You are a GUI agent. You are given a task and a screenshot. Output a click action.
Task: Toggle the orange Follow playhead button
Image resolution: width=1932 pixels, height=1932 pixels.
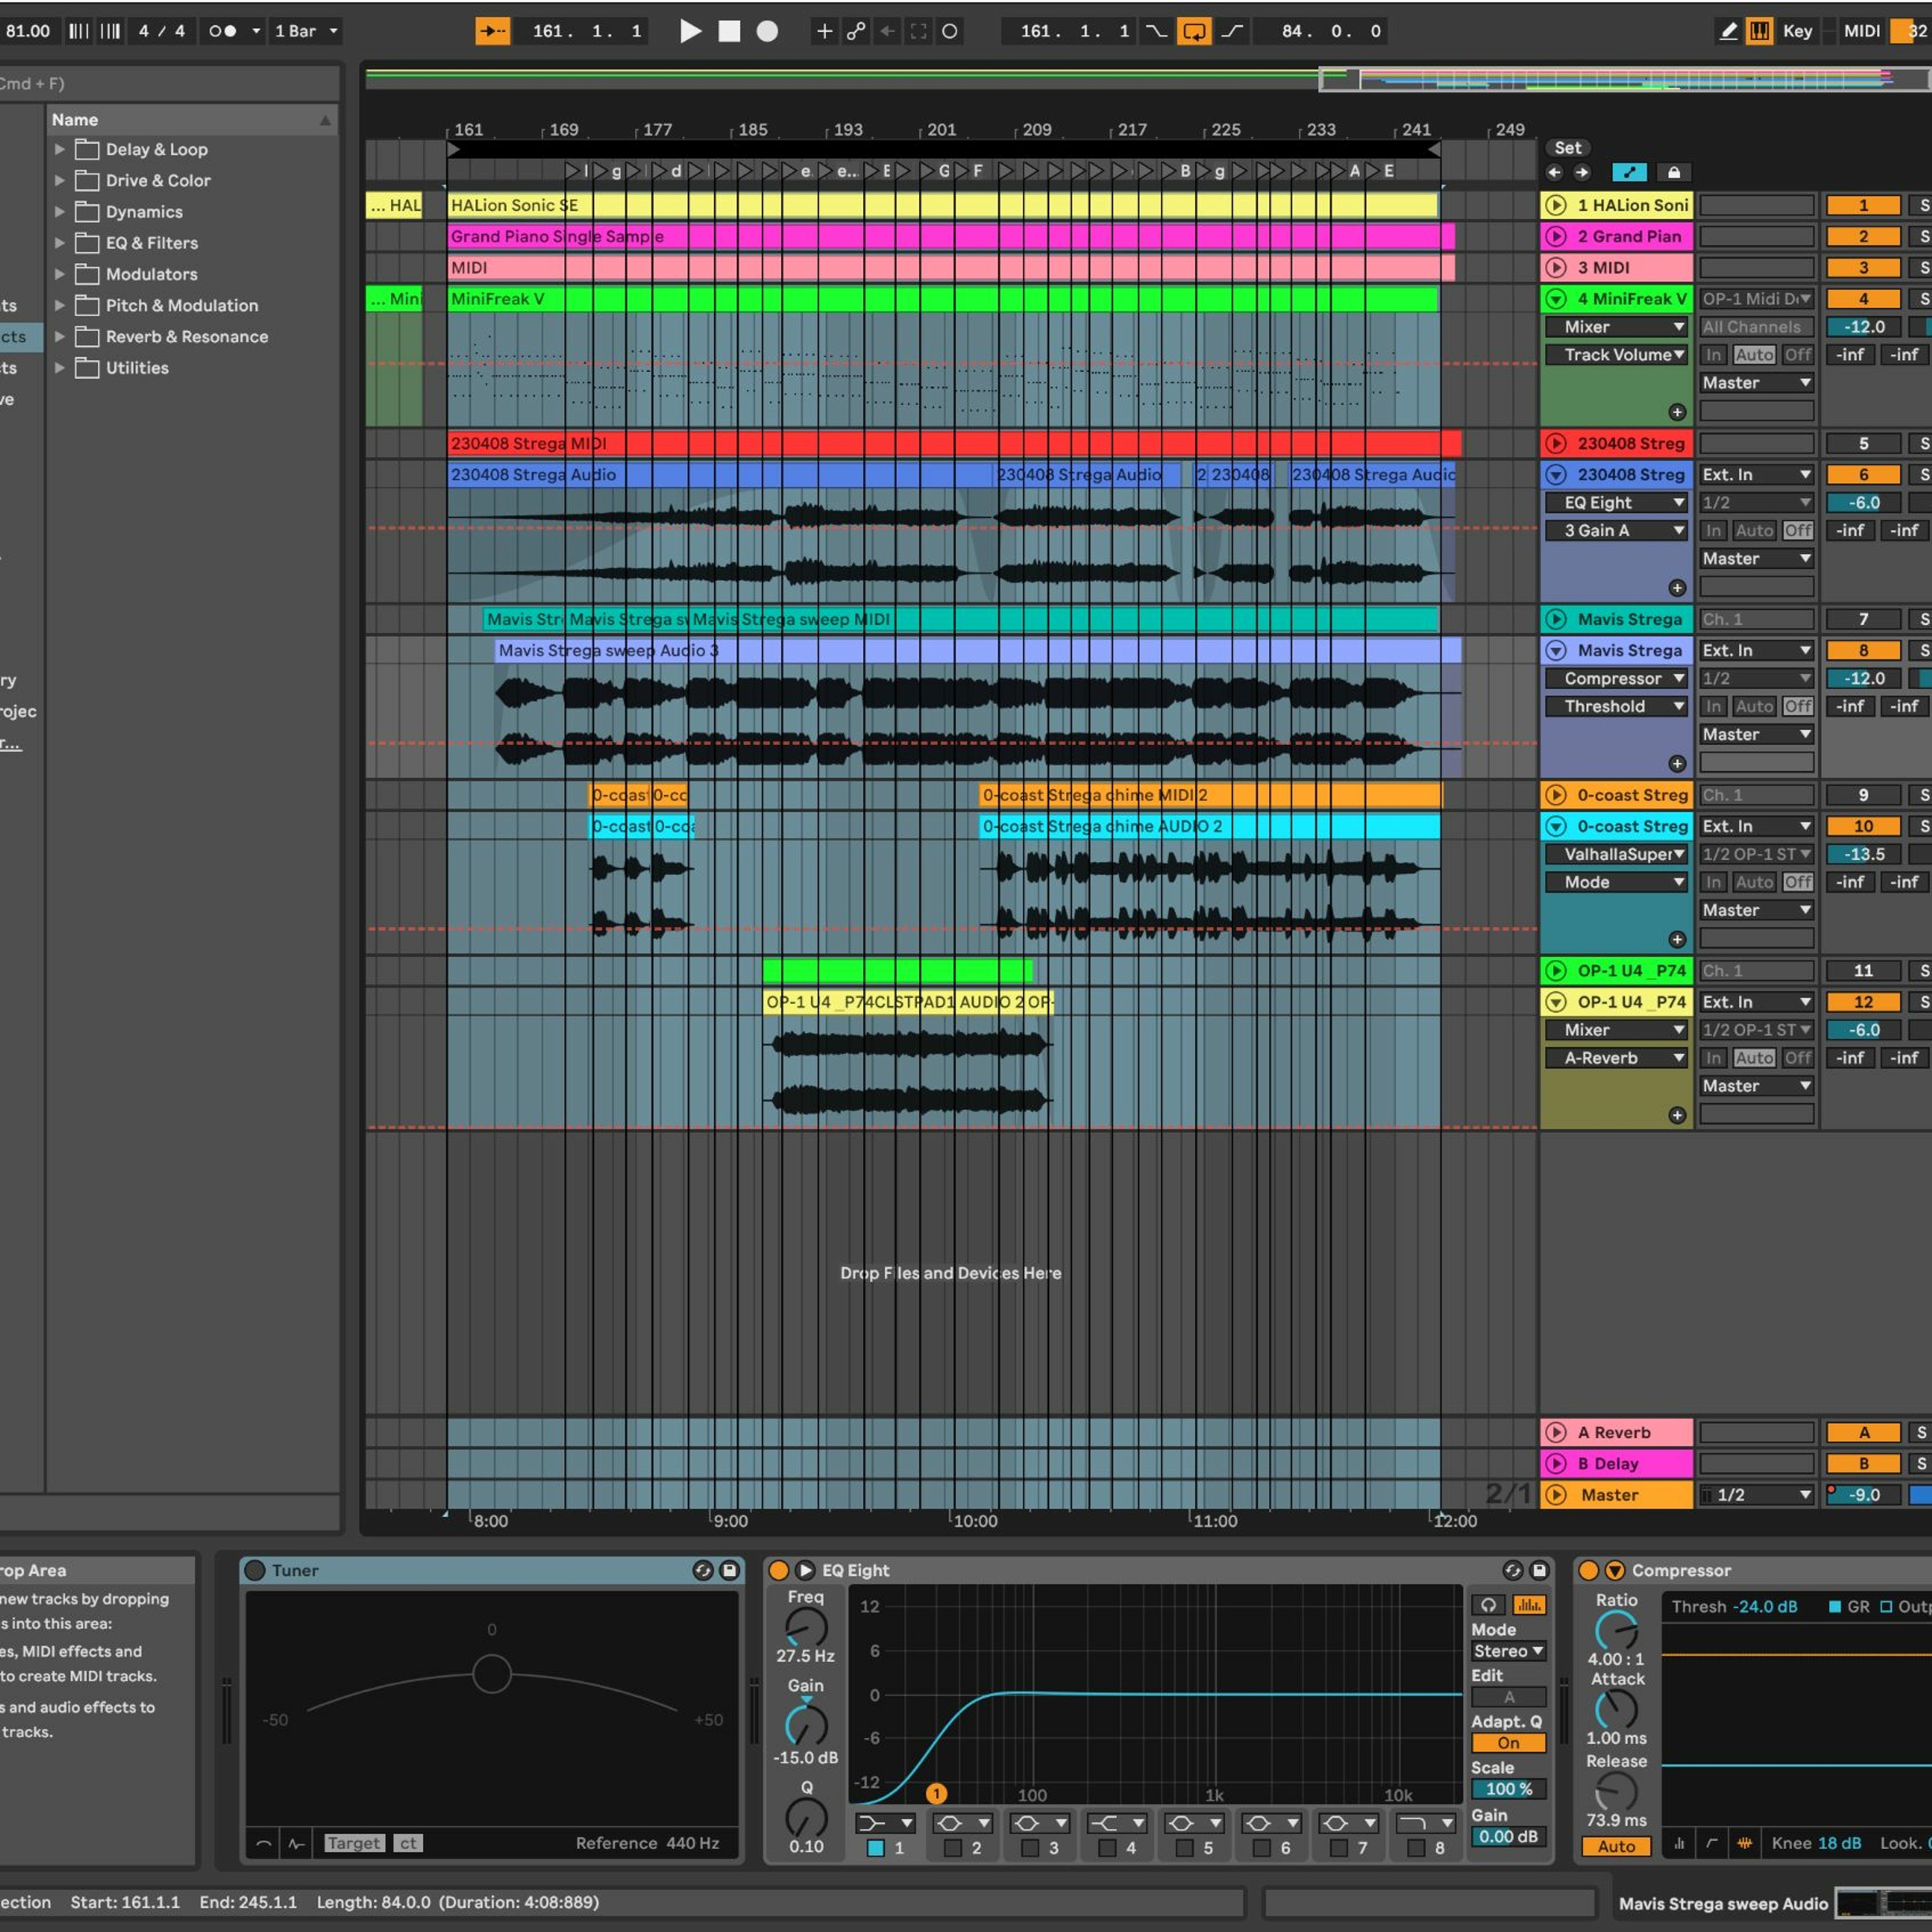492,31
